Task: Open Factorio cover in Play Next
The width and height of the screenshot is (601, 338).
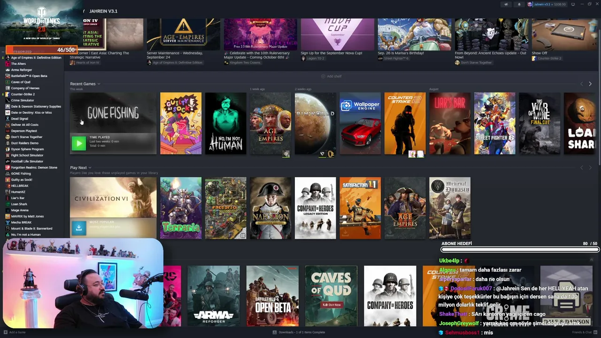Action: pyautogui.click(x=225, y=208)
